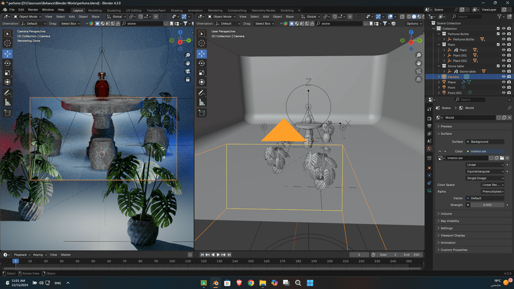
Task: Select the Annotate tool in right viewport
Action: tap(202, 93)
